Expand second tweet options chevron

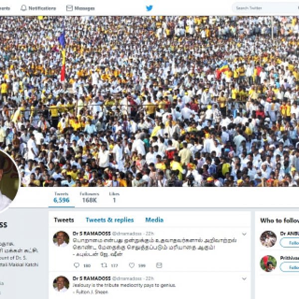pyautogui.click(x=244, y=279)
